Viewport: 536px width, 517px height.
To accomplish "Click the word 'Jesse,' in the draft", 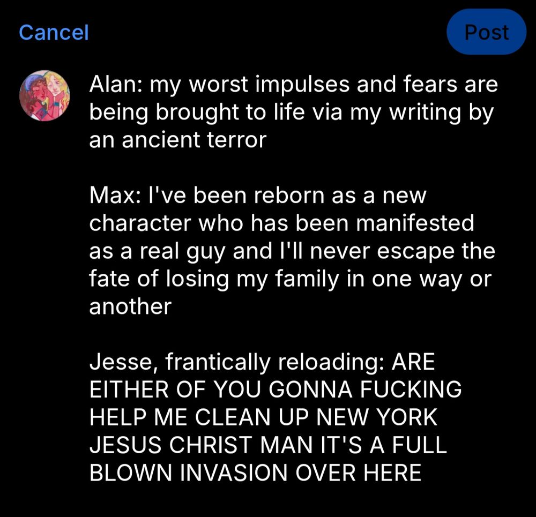I will click(124, 362).
